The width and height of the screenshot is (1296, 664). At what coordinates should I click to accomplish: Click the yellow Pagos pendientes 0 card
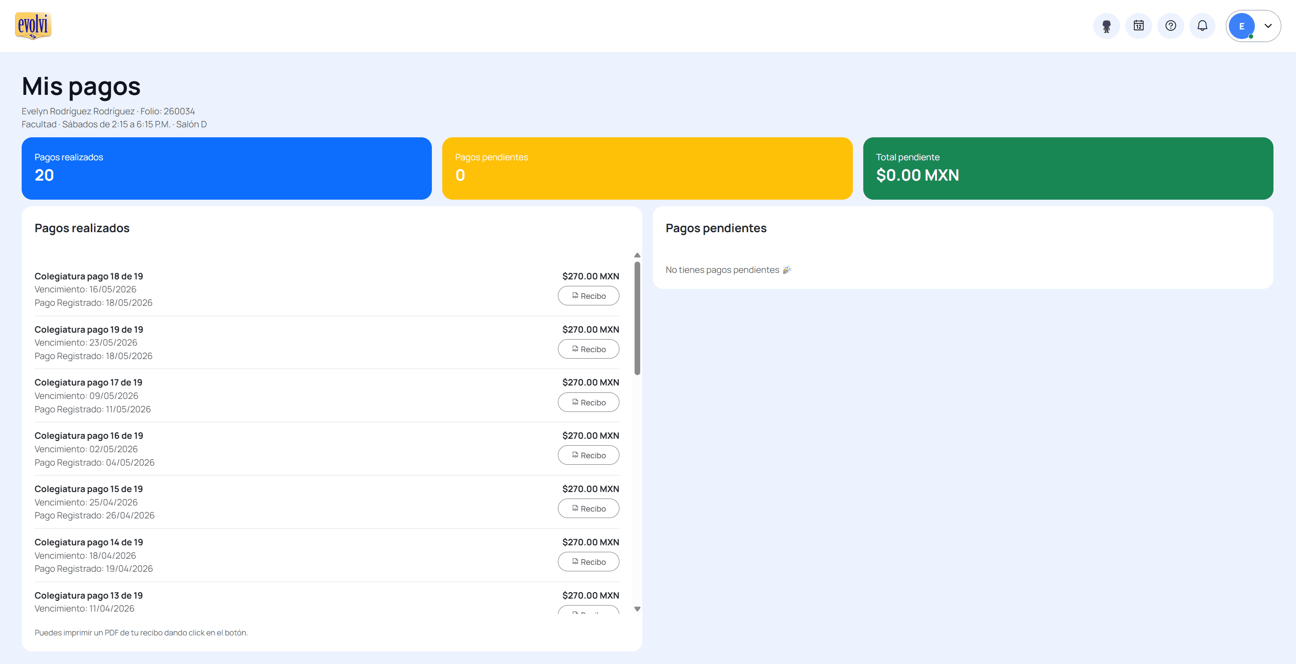click(x=647, y=168)
